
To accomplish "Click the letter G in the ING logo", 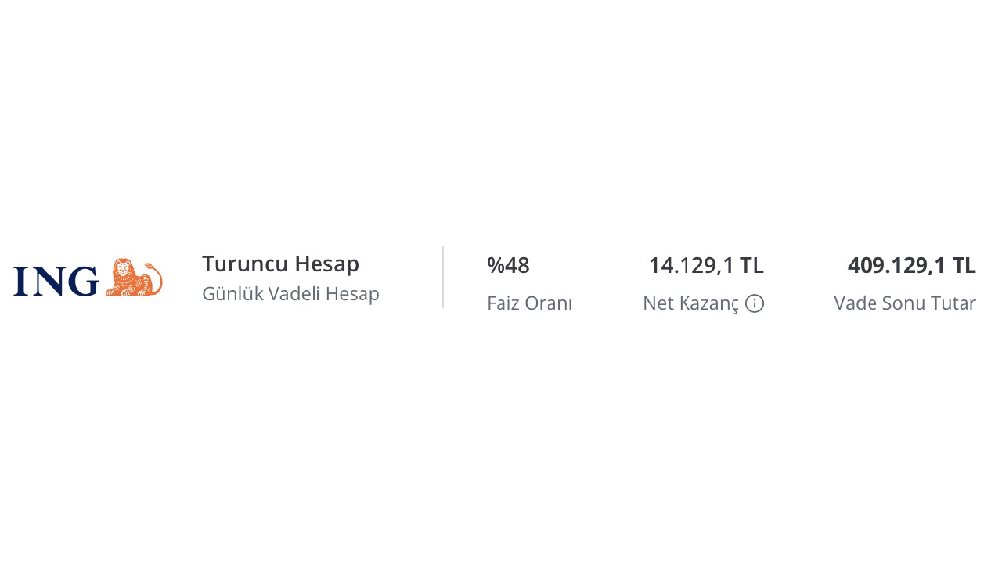I will coord(85,281).
